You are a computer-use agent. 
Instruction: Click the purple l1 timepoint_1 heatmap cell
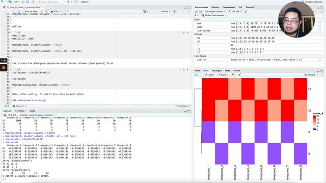tap(208, 132)
